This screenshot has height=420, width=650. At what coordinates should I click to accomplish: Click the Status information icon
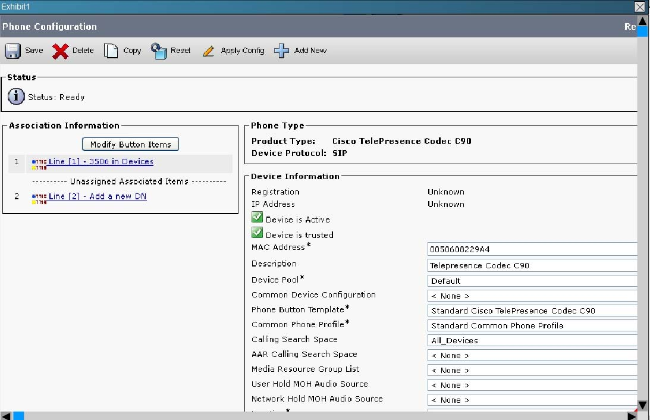[x=16, y=96]
